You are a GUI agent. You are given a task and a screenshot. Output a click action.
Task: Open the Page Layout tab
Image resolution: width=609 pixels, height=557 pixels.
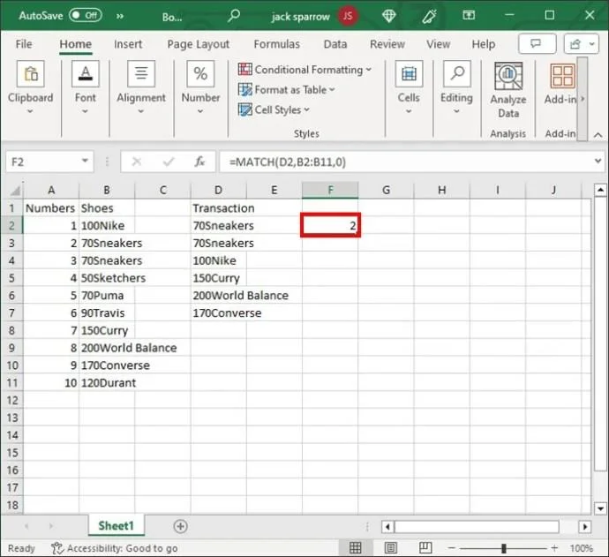(x=198, y=44)
